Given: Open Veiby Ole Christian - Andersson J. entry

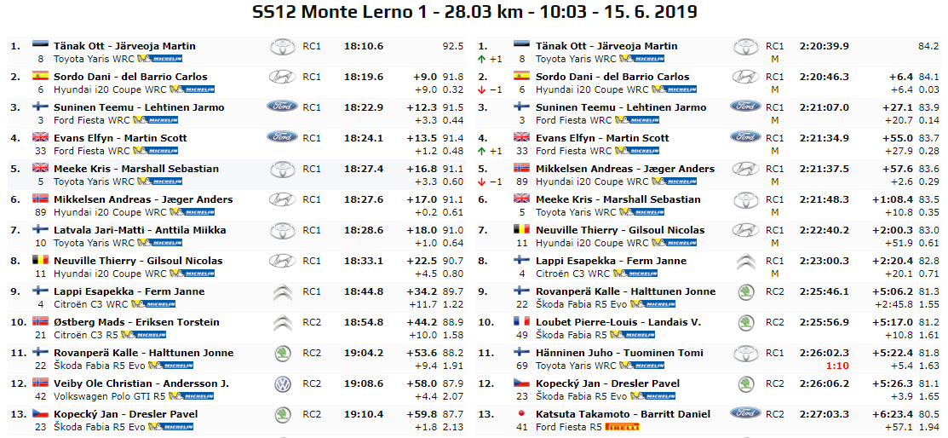Looking at the screenshot, I should coord(141,383).
